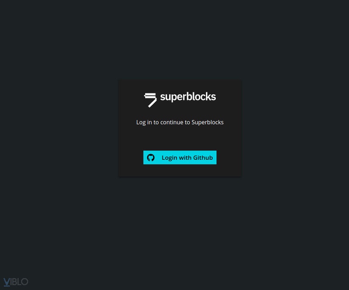
Task: Click the word "Superblocks" in the subtitle
Action: [x=207, y=122]
